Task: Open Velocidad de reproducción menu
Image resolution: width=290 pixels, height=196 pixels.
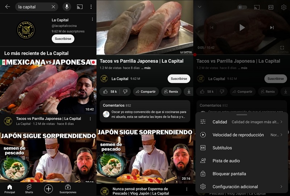Action: point(241,135)
